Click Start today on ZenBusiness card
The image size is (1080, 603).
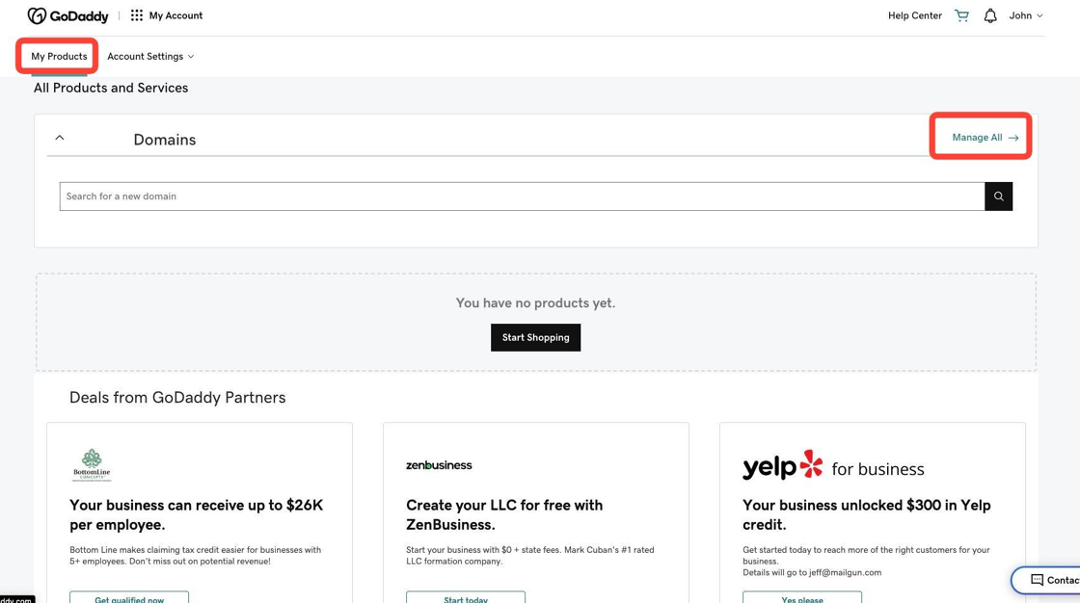(466, 597)
